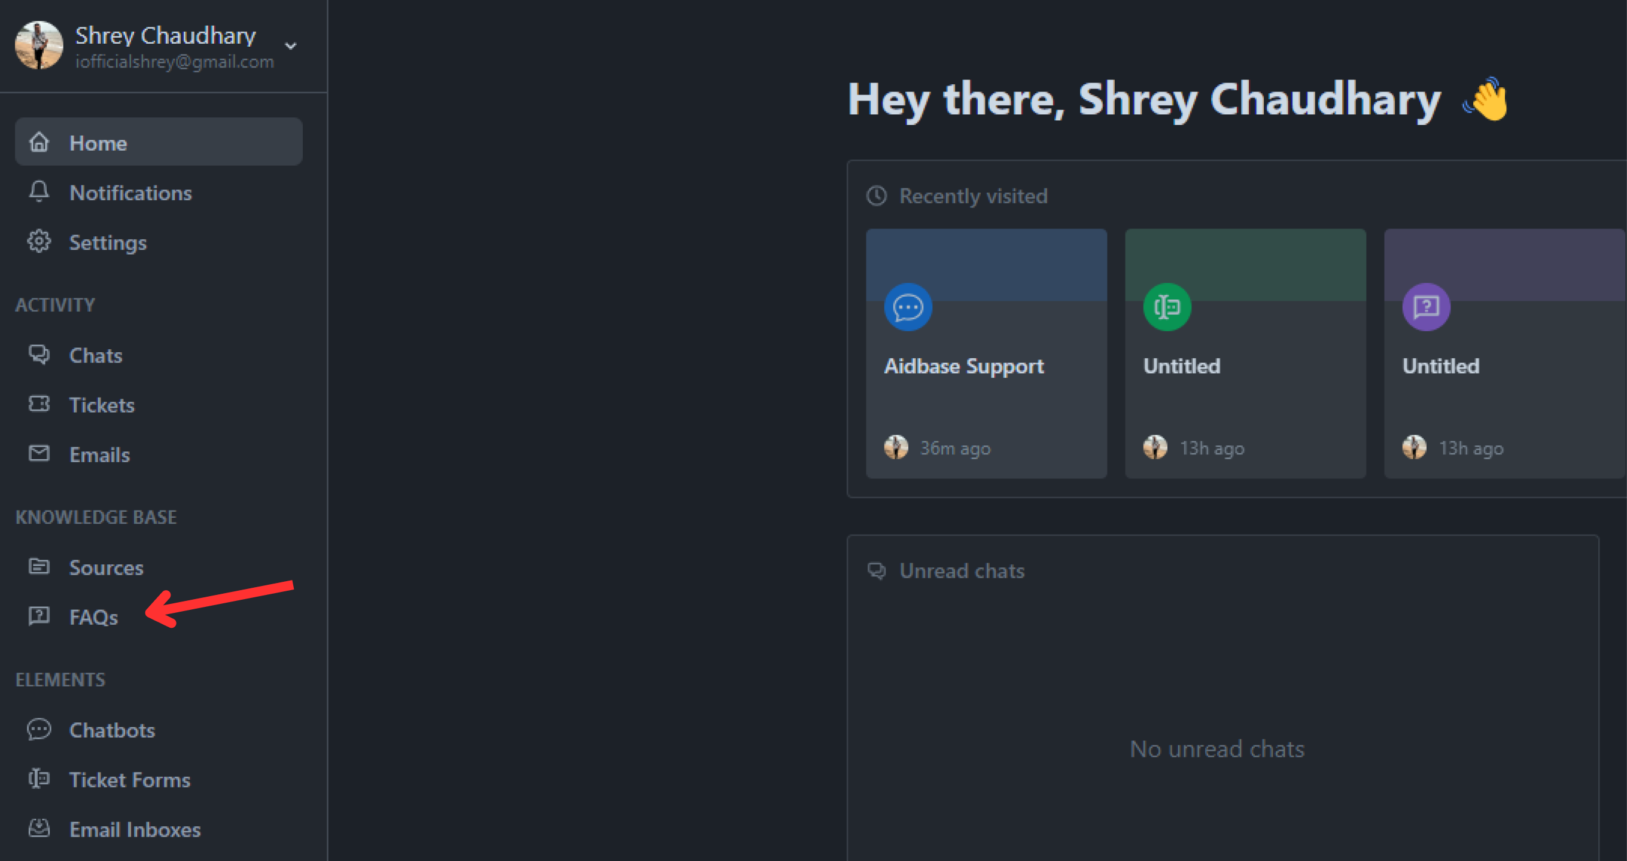The height and width of the screenshot is (861, 1627).
Task: Click the Tickets icon in sidebar
Action: (39, 404)
